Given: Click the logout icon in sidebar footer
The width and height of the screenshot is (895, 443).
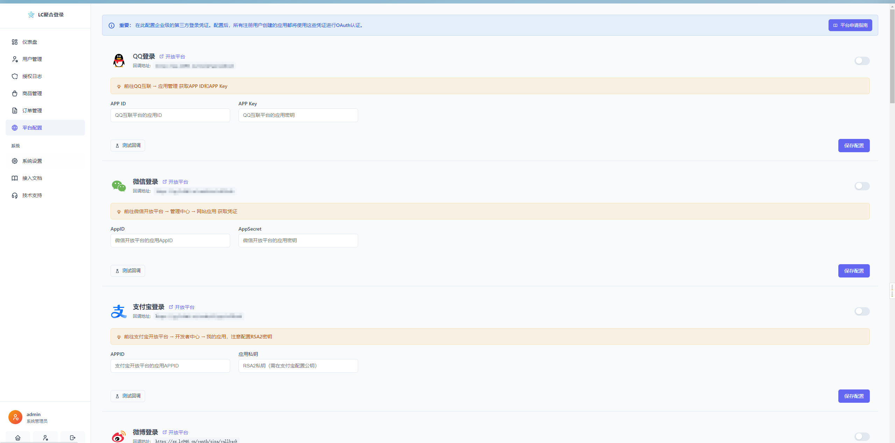Looking at the screenshot, I should 73,437.
